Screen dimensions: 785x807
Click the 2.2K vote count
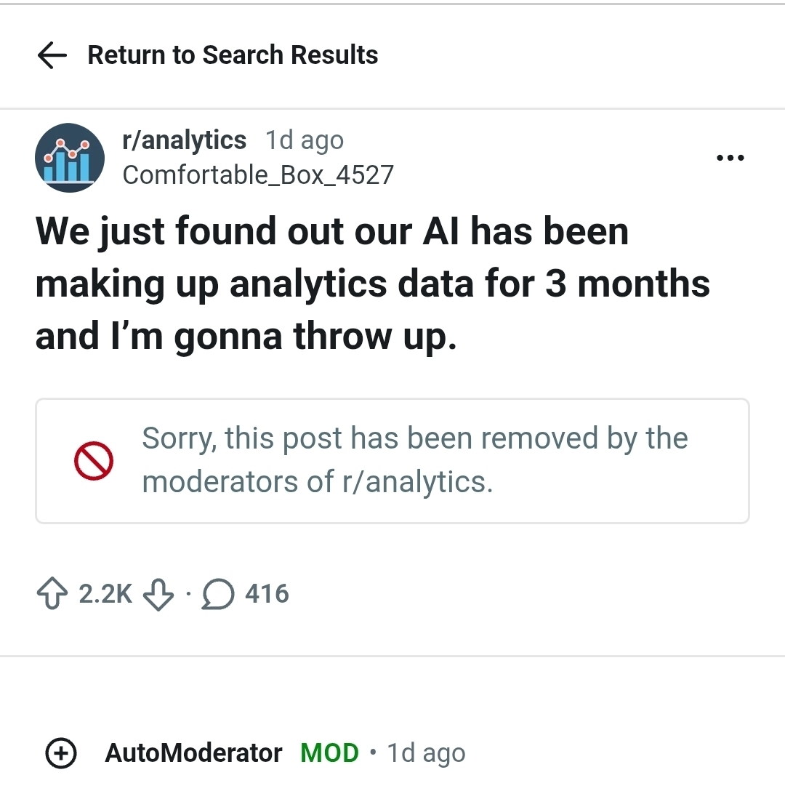pyautogui.click(x=105, y=595)
